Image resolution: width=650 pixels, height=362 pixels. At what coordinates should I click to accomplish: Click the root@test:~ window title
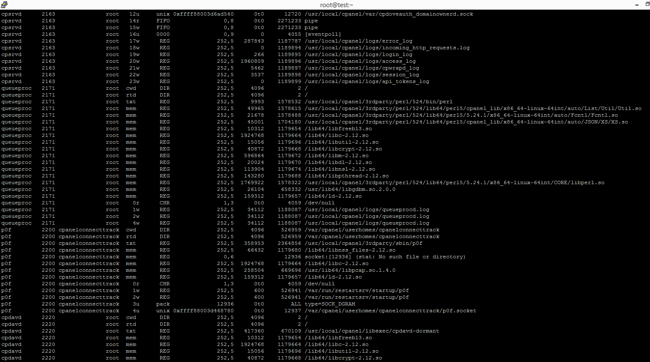click(x=336, y=5)
